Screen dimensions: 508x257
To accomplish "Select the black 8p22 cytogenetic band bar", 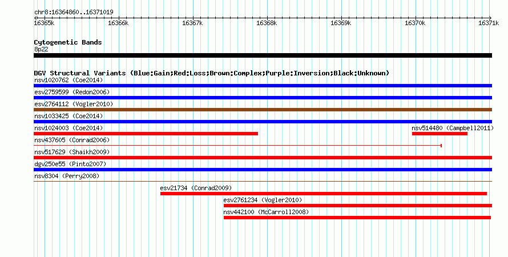I will click(x=263, y=56).
